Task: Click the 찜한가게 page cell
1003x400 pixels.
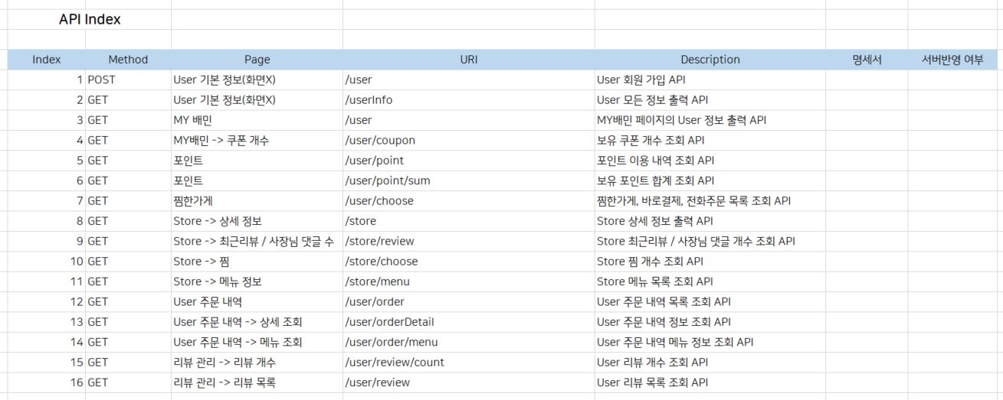Action: [x=194, y=200]
